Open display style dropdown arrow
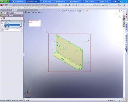This screenshot has height=102, width=128. [x=82, y=11]
